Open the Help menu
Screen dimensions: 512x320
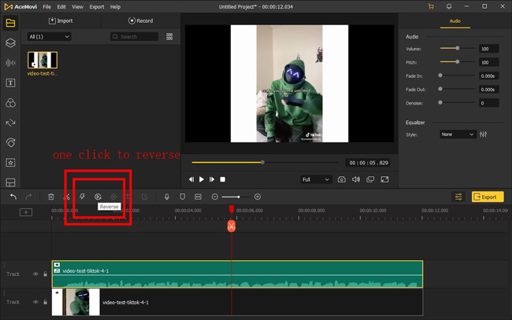[115, 6]
